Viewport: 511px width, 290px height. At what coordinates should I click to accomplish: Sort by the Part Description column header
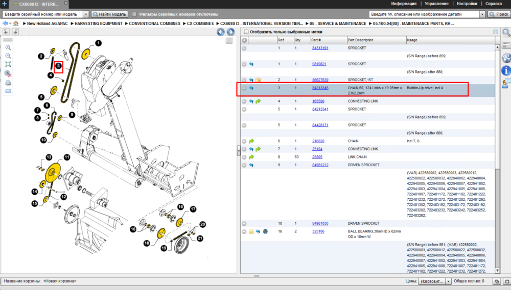click(x=377, y=40)
